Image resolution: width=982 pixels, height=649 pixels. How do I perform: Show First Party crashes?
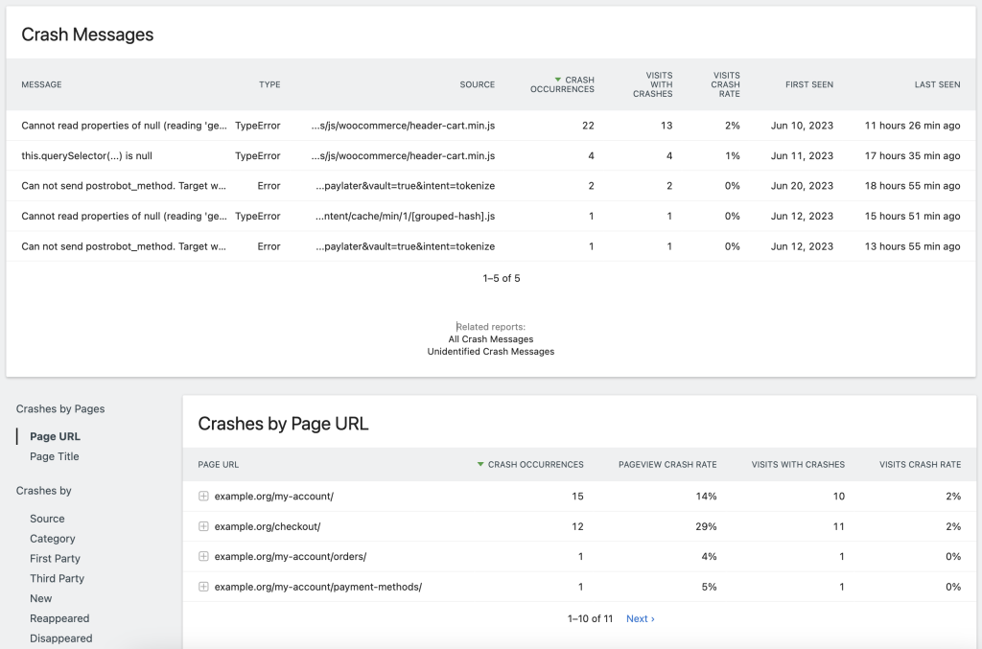tap(55, 559)
